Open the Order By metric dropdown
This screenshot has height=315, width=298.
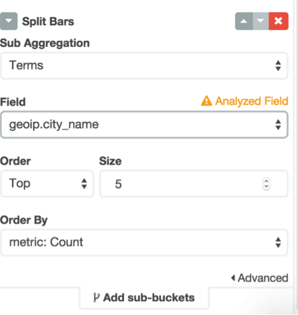coord(145,243)
